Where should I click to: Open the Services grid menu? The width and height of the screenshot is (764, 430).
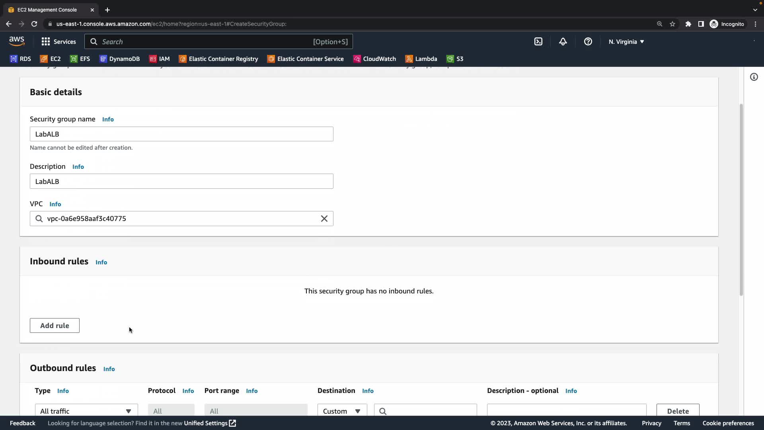58,42
